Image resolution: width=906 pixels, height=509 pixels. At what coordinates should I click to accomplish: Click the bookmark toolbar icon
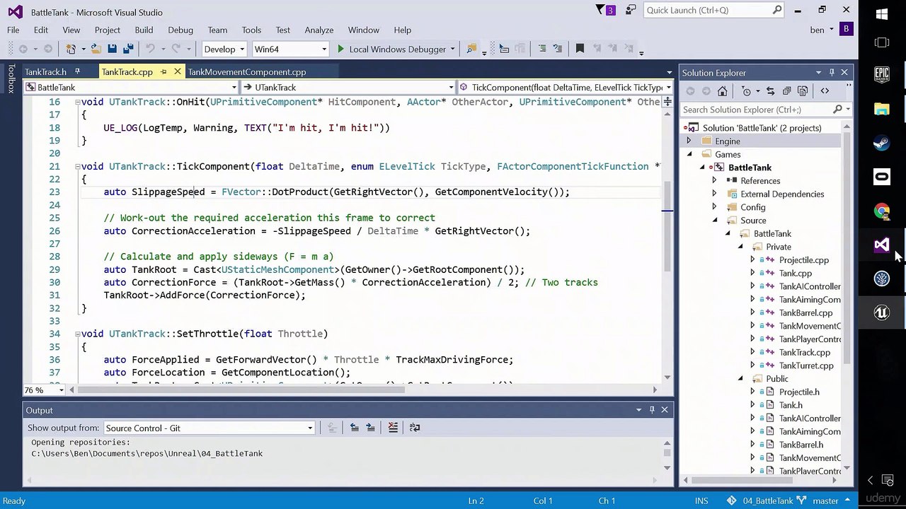pos(580,49)
